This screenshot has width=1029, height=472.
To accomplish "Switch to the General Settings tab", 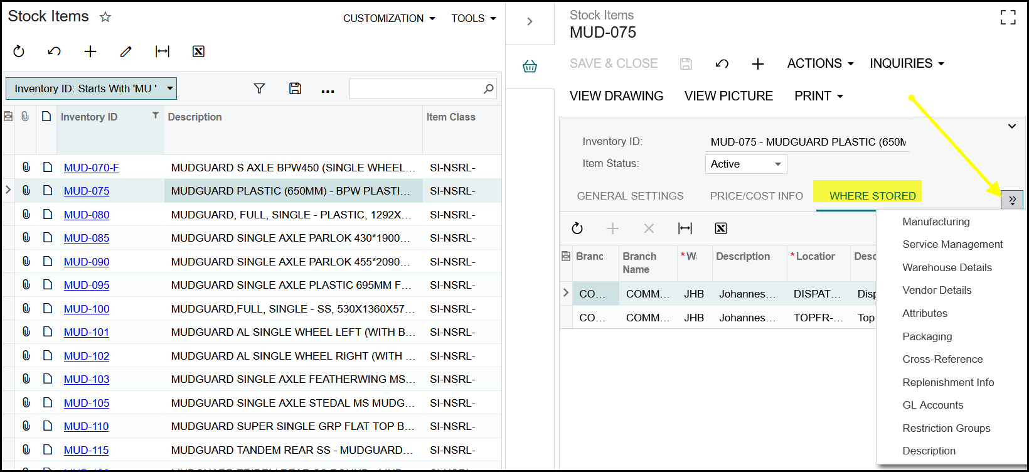I will point(630,196).
